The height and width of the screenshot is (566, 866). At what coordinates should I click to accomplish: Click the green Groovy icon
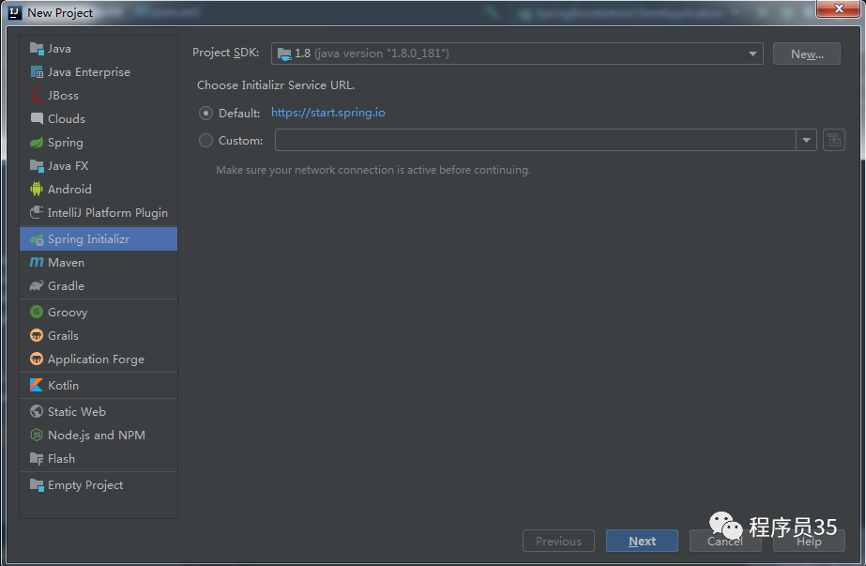[37, 312]
